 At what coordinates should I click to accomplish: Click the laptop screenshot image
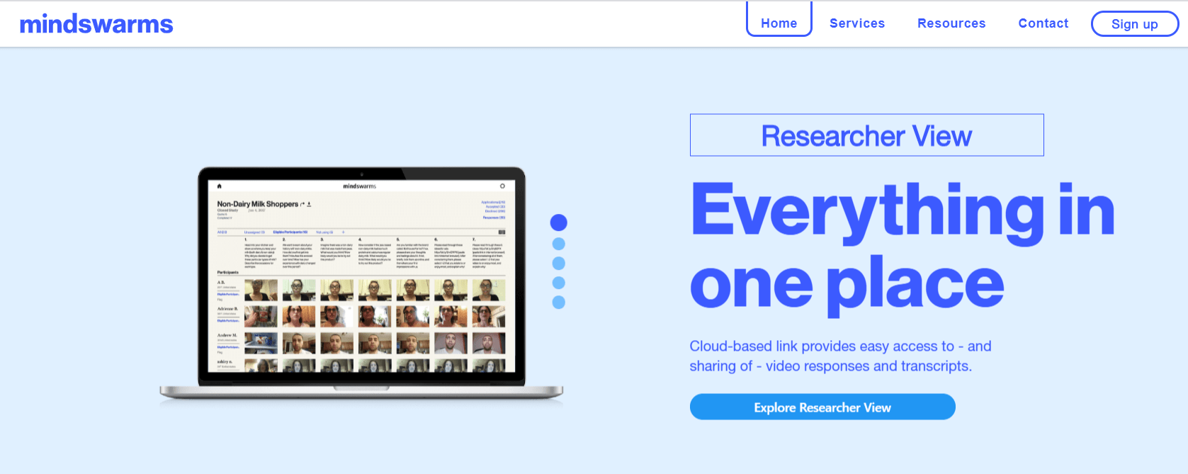point(361,286)
